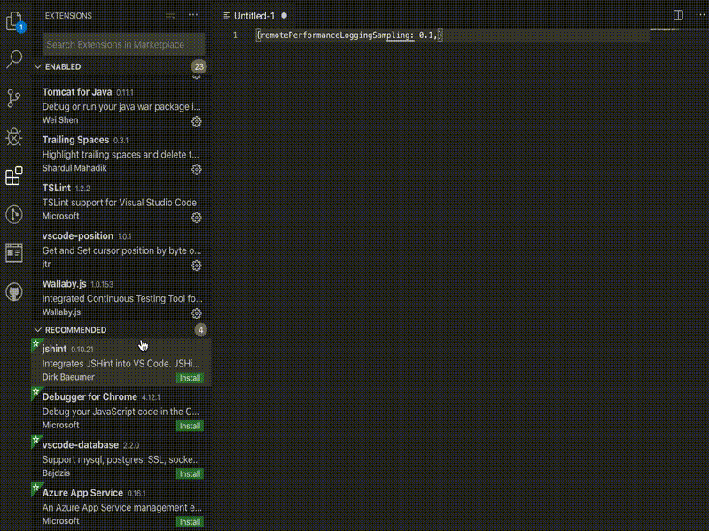Focus the Search Extensions in Marketplace field
This screenshot has height=531, width=709.
pyautogui.click(x=123, y=44)
